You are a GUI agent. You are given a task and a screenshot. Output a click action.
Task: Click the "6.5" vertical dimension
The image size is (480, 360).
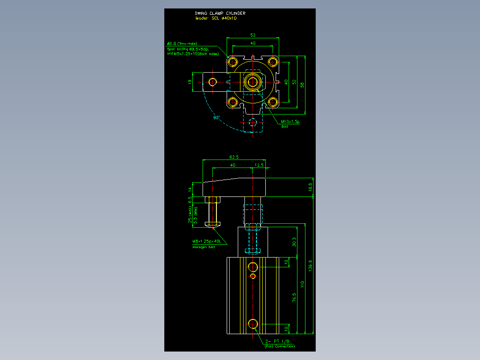[190, 200]
